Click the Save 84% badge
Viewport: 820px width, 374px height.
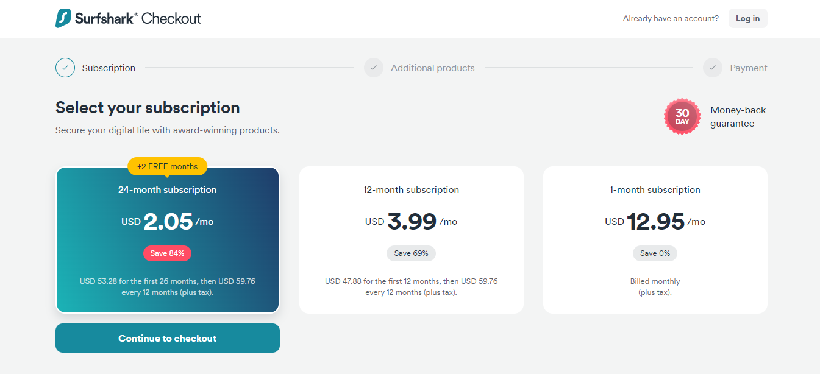pyautogui.click(x=168, y=253)
